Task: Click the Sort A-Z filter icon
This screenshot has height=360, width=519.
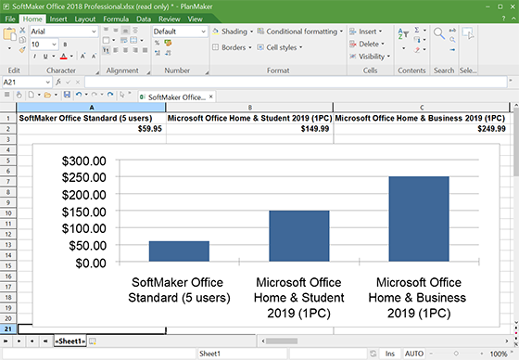Action: click(x=403, y=33)
